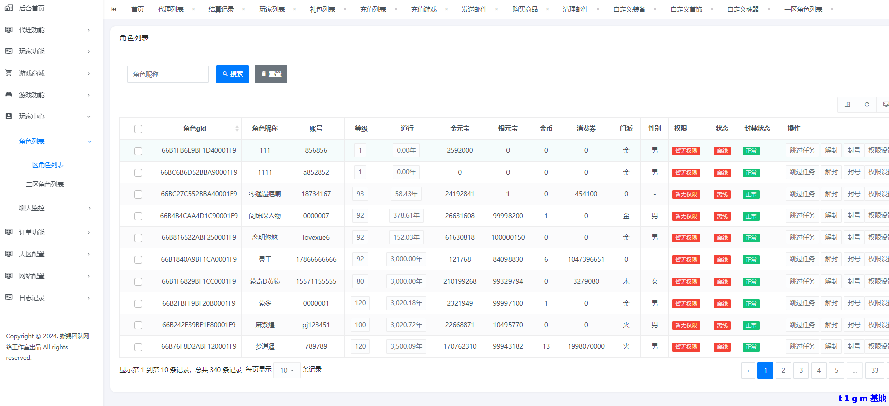Click the 后台首页 home icon in sidebar
Viewport: 889px width, 406px height.
coord(9,8)
